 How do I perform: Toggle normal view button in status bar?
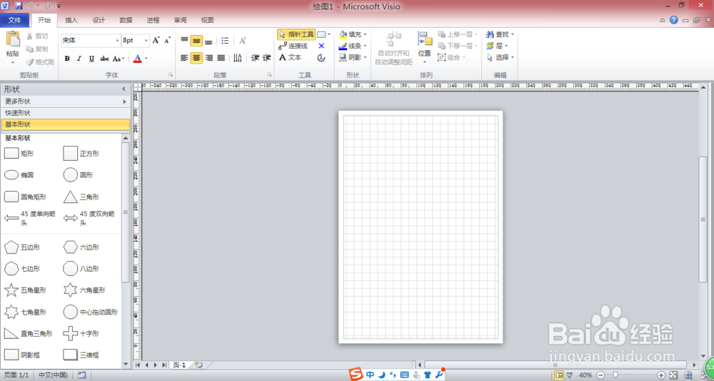pos(558,375)
